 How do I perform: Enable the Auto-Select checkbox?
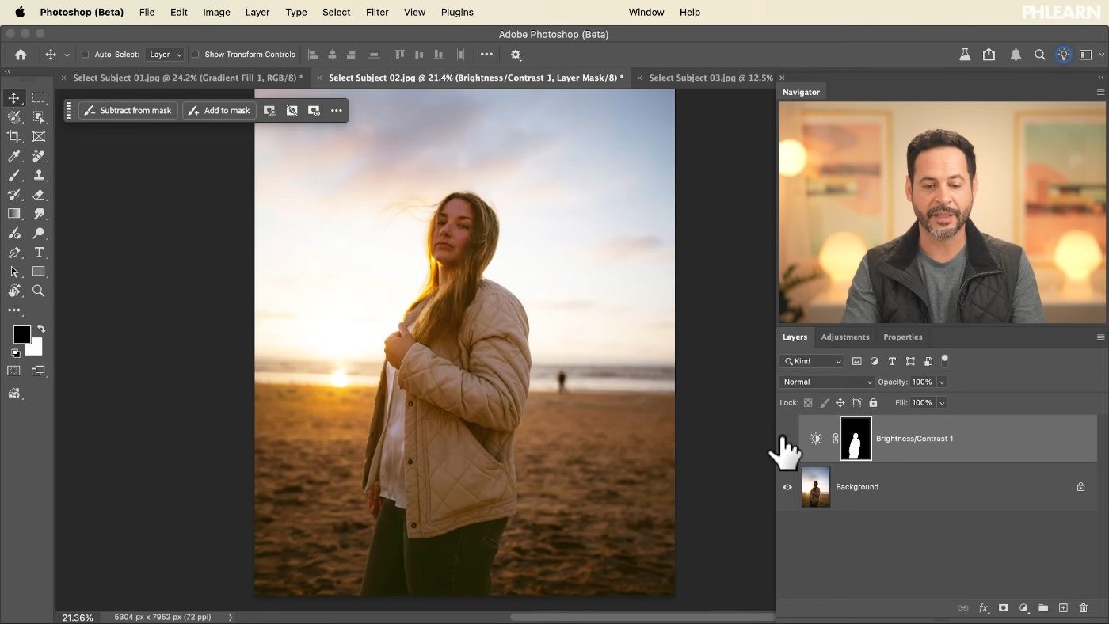pos(86,55)
